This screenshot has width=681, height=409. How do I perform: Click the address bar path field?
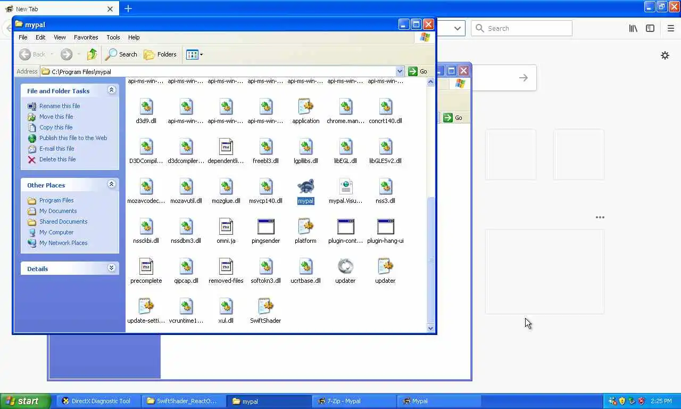pyautogui.click(x=218, y=71)
